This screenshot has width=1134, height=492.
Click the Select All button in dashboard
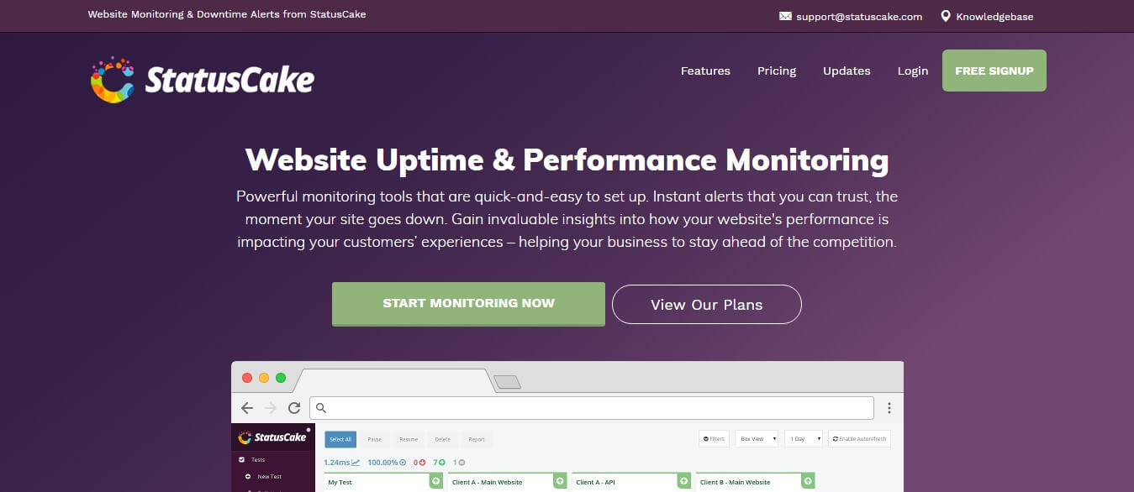point(340,439)
